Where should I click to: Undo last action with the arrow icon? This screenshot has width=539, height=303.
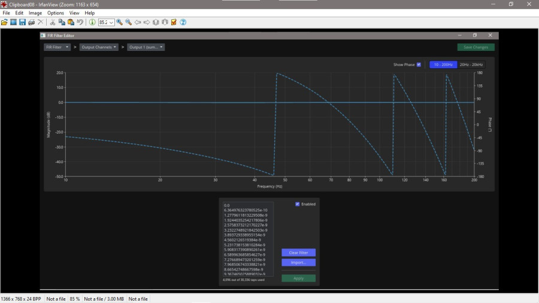[x=80, y=22]
